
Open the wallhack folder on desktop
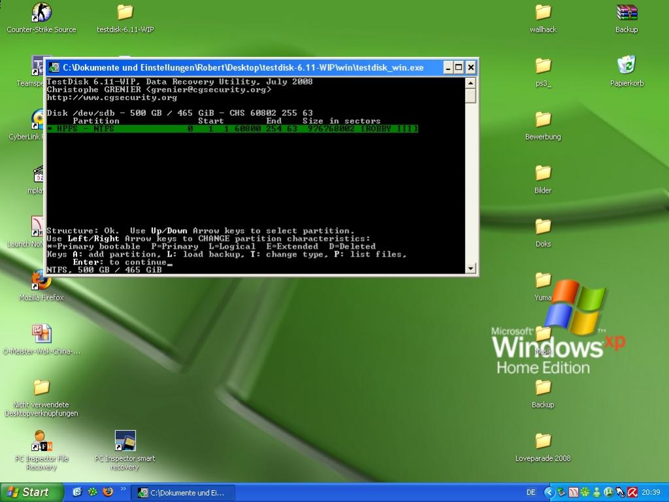coord(543,18)
